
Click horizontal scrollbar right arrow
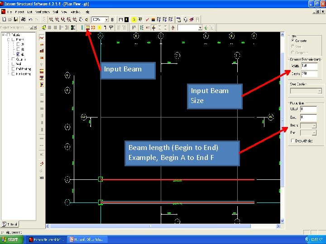pos(278,226)
